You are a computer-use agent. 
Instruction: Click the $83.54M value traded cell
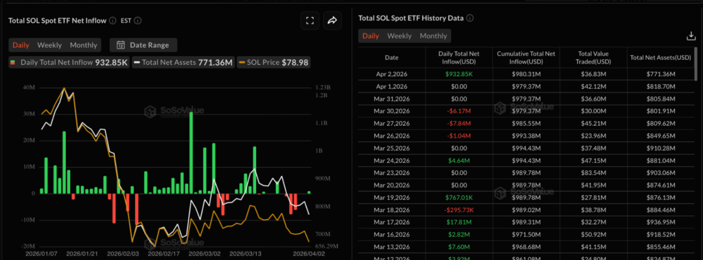point(593,173)
